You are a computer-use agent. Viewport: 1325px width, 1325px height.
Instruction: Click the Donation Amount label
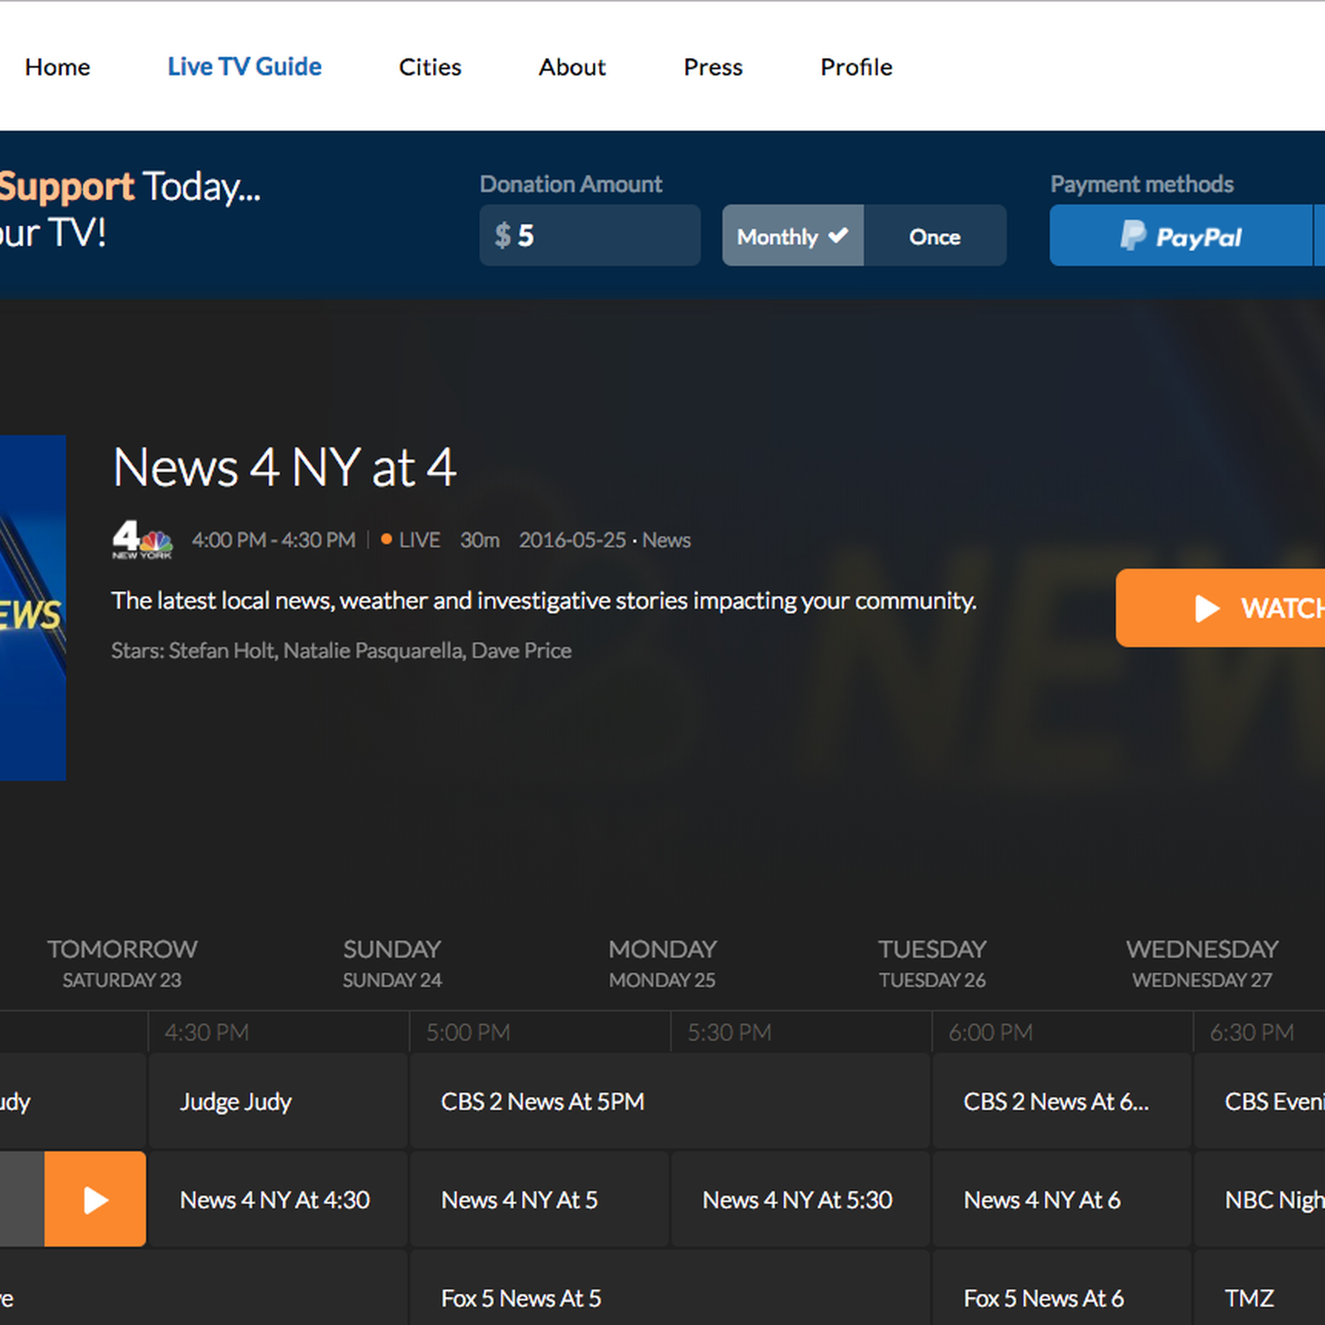571,184
